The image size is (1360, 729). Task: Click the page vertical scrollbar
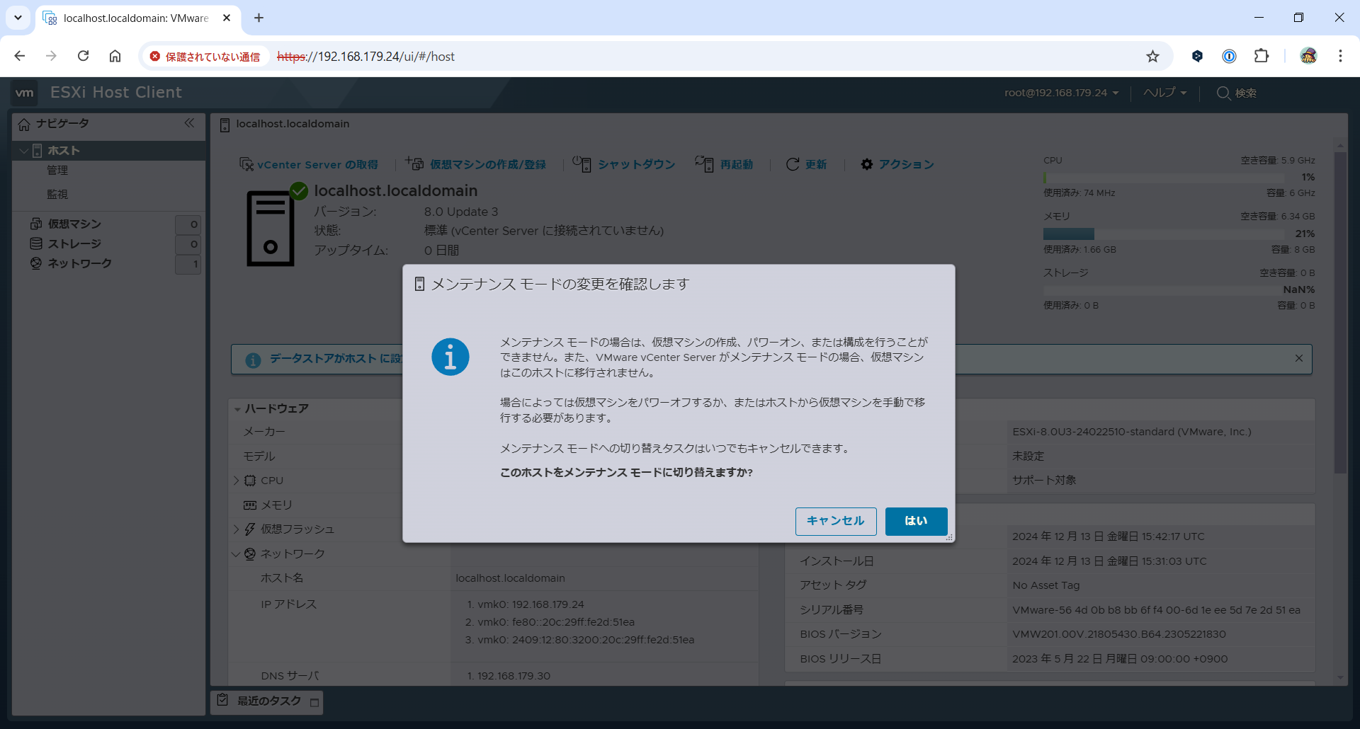1340,311
